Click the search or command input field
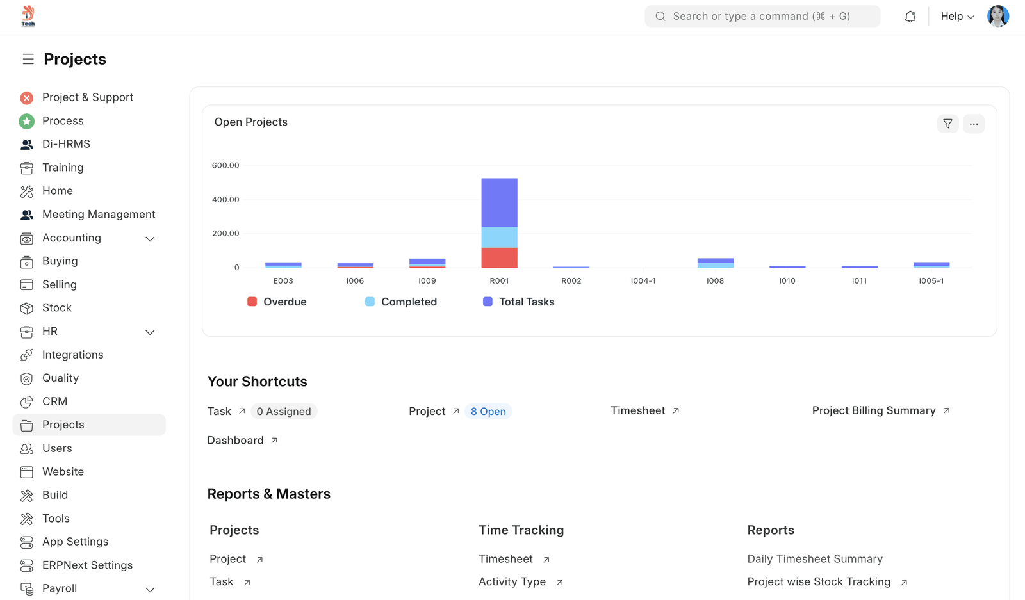Screen dimensions: 1025x600 pos(762,17)
